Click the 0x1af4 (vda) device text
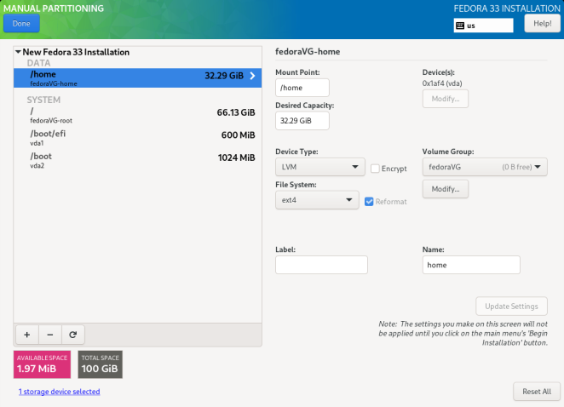Screen dimensions: 564x407 pos(442,83)
